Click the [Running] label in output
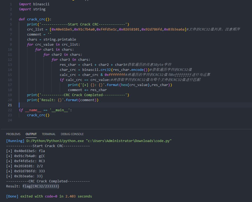Image resolution: width=252 pixels, height=202 pixels. (15, 141)
